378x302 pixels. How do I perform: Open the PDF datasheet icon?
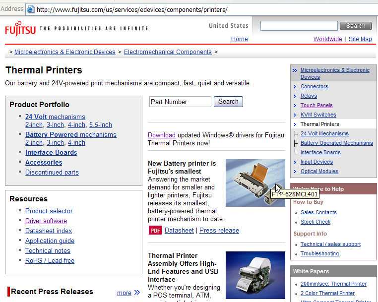[155, 231]
